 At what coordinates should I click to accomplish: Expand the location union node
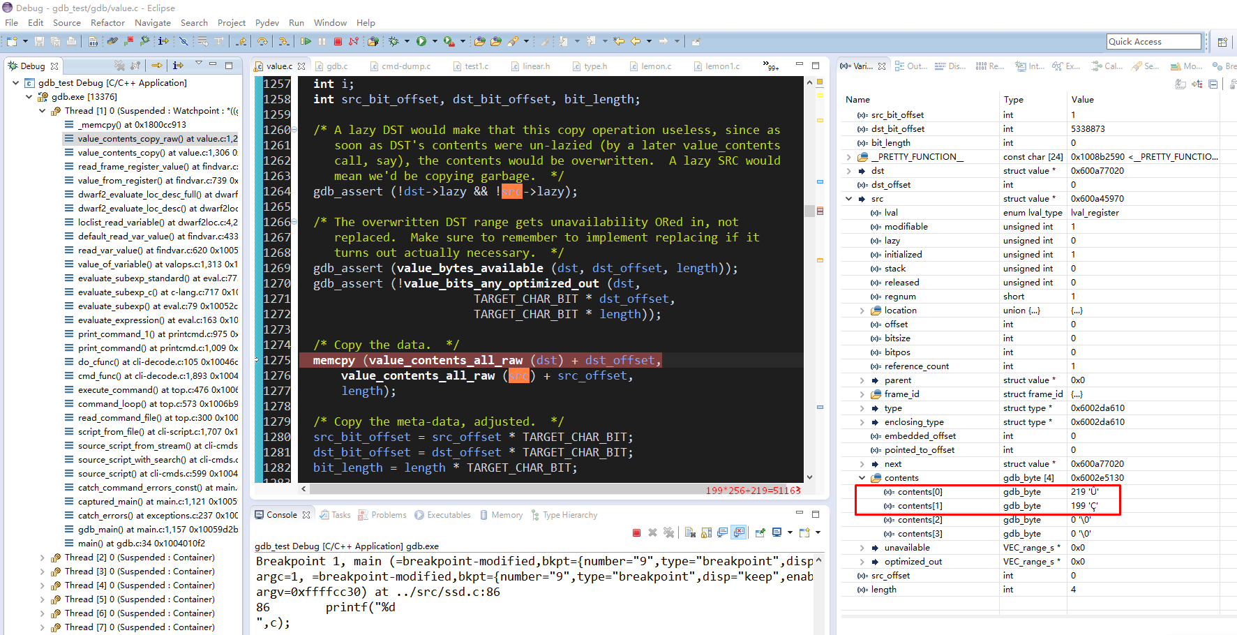pyautogui.click(x=862, y=311)
